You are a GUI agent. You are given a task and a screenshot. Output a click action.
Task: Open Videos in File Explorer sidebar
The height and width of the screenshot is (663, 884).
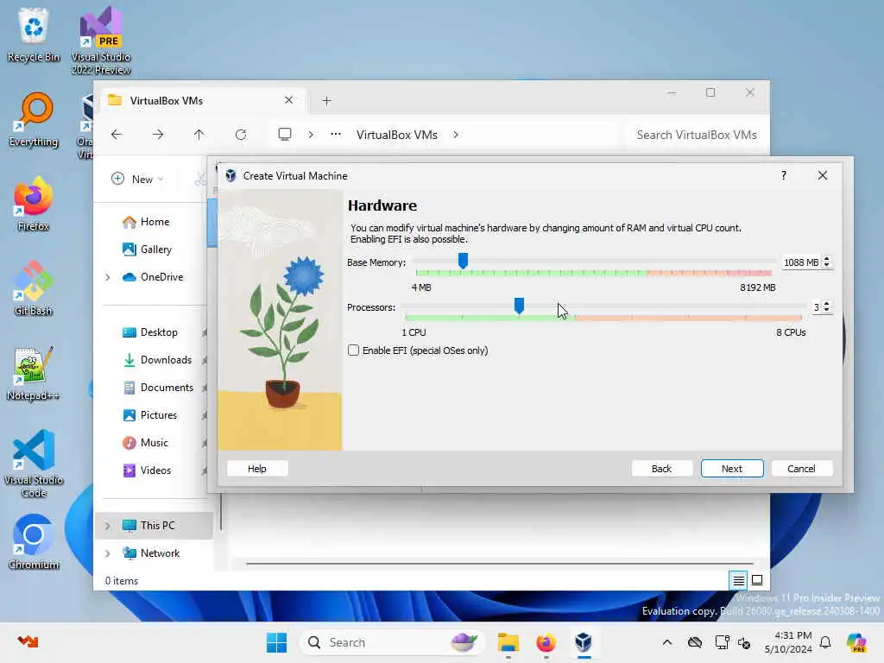click(148, 470)
